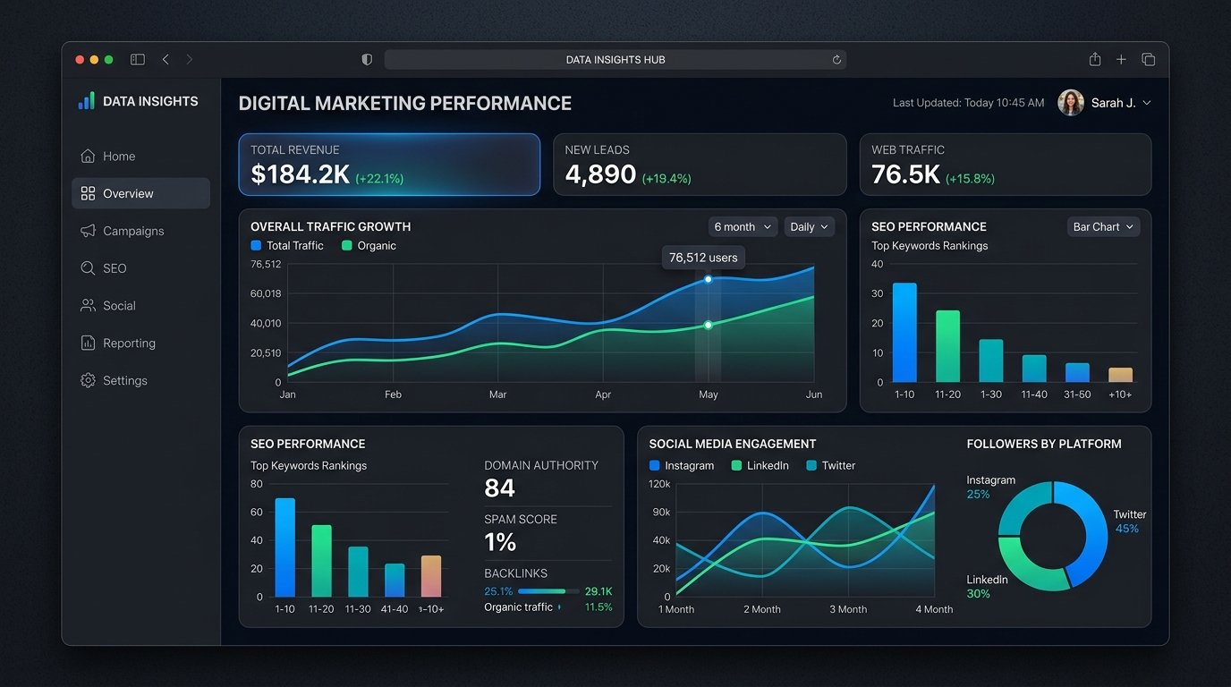Click the "4,890" new leads value
This screenshot has width=1231, height=687.
coord(600,174)
